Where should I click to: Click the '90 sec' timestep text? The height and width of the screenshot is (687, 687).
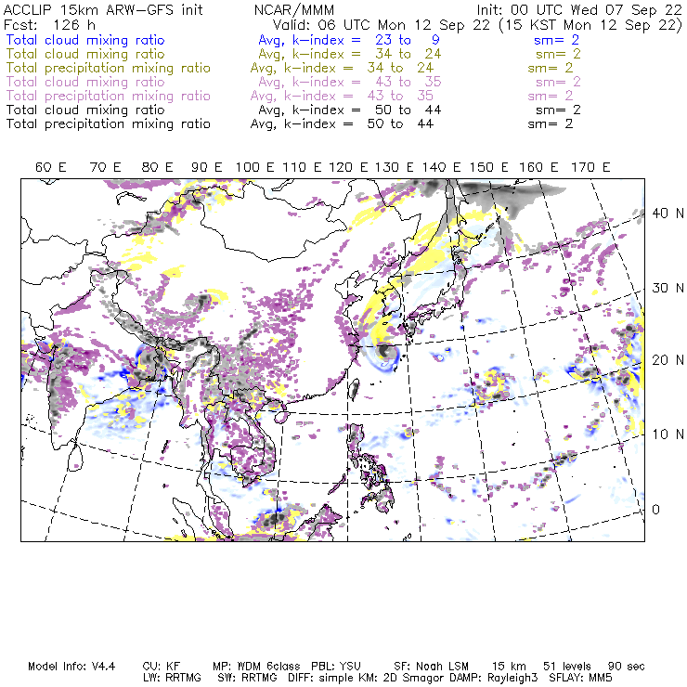point(627,667)
